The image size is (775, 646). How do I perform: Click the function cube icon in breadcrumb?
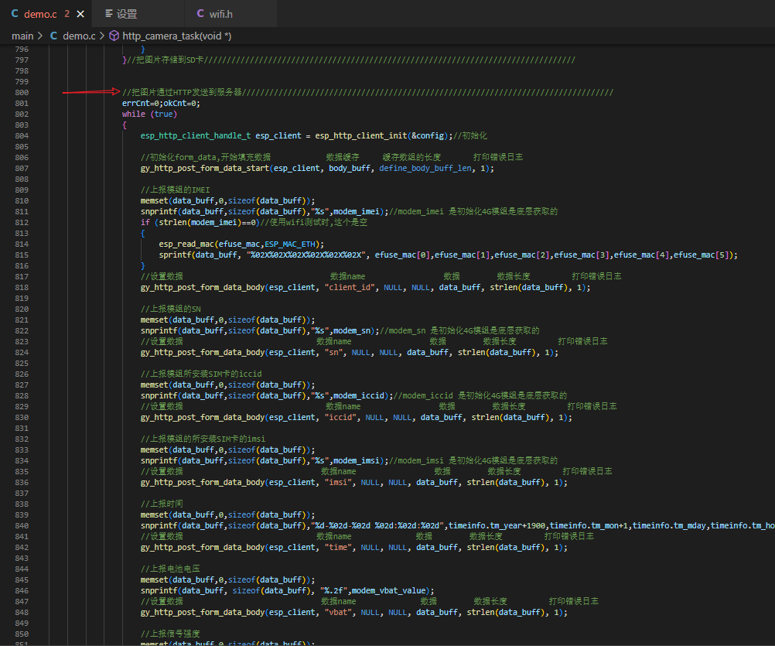pyautogui.click(x=114, y=36)
